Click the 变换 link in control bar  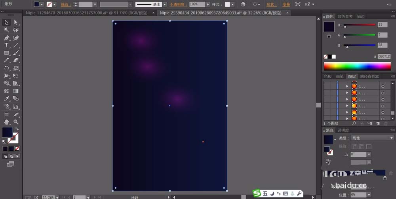click(x=286, y=4)
